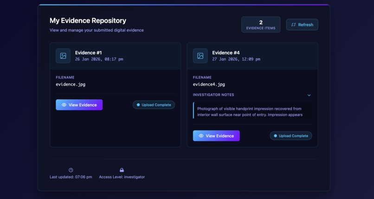This screenshot has height=199, width=374.
Task: Click the My Evidence Repository heading
Action: [88, 20]
